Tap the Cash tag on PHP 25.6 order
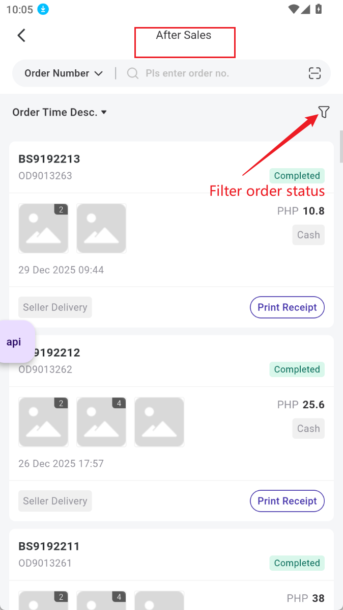This screenshot has height=610, width=343. pyautogui.click(x=308, y=429)
